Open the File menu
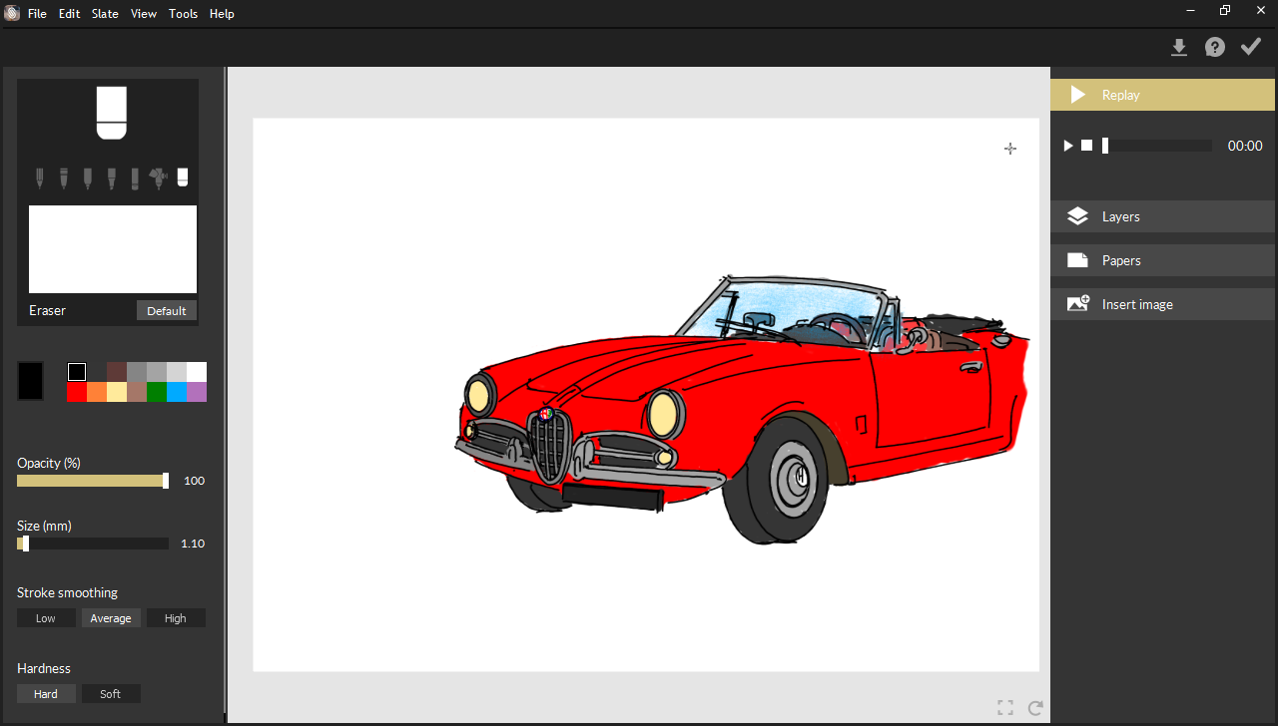This screenshot has height=726, width=1278. pyautogui.click(x=37, y=14)
